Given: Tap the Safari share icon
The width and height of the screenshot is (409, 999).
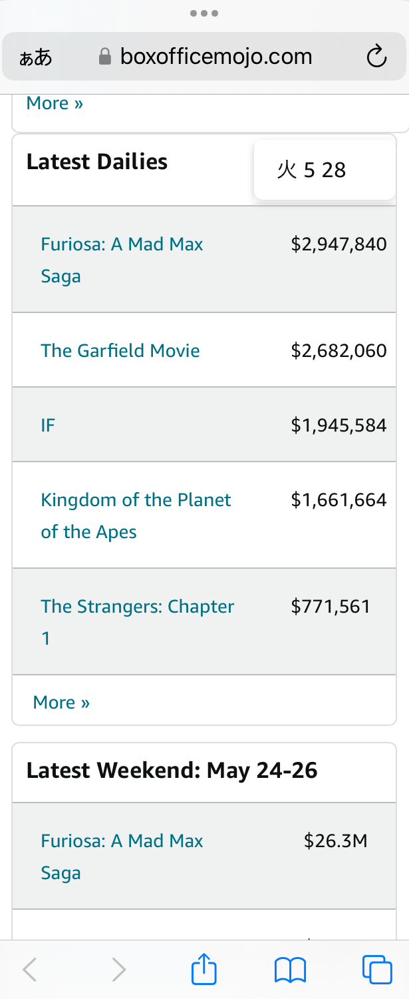Looking at the screenshot, I should 204,969.
